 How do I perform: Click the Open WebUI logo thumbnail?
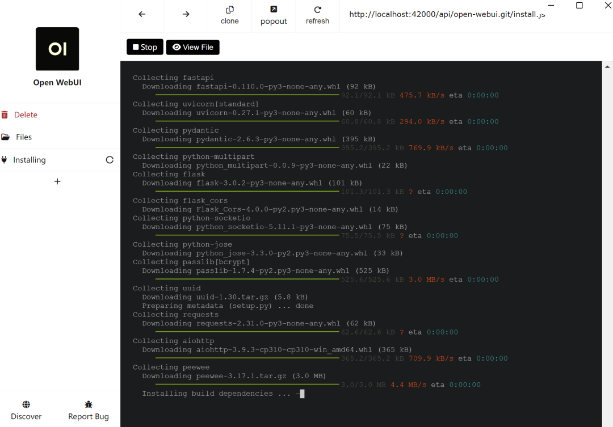pyautogui.click(x=57, y=49)
